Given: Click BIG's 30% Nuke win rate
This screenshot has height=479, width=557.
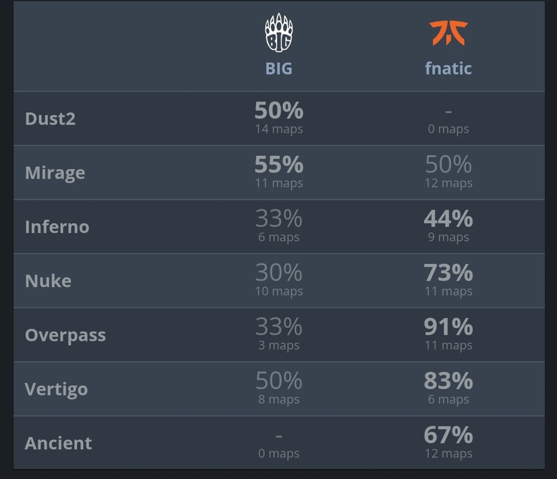Looking at the screenshot, I should click(278, 273).
